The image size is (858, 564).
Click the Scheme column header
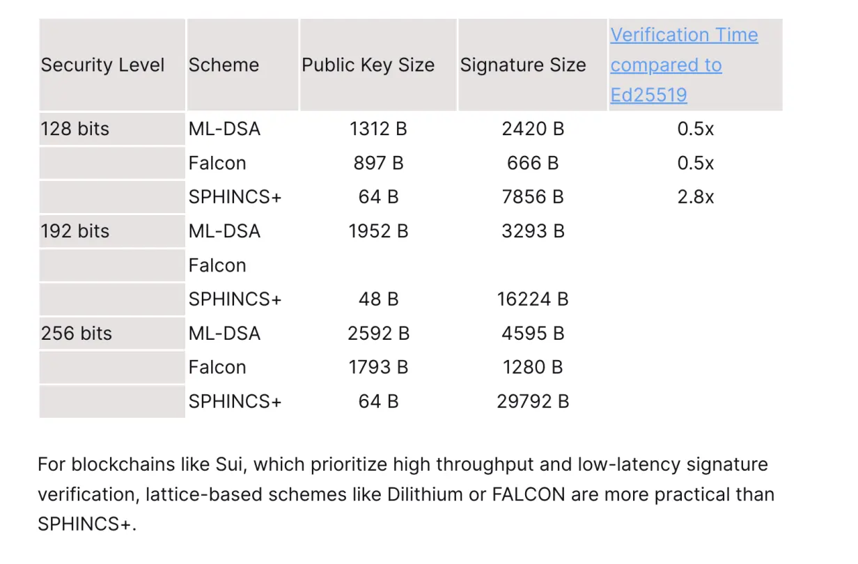click(x=224, y=65)
